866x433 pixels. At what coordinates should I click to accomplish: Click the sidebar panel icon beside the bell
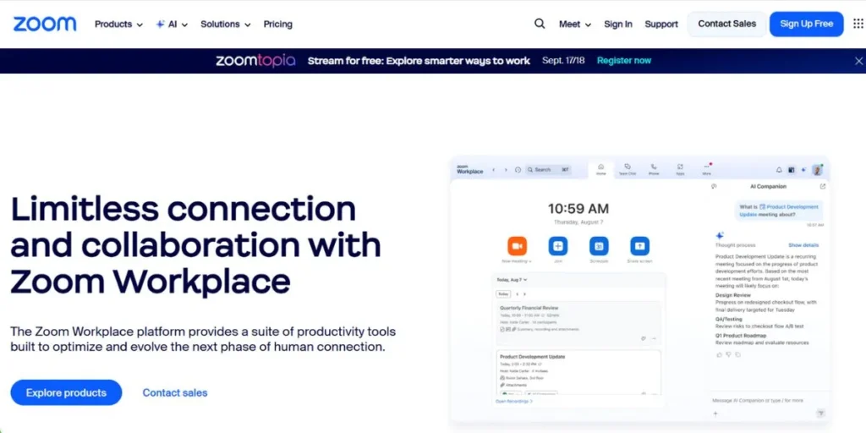pos(792,170)
